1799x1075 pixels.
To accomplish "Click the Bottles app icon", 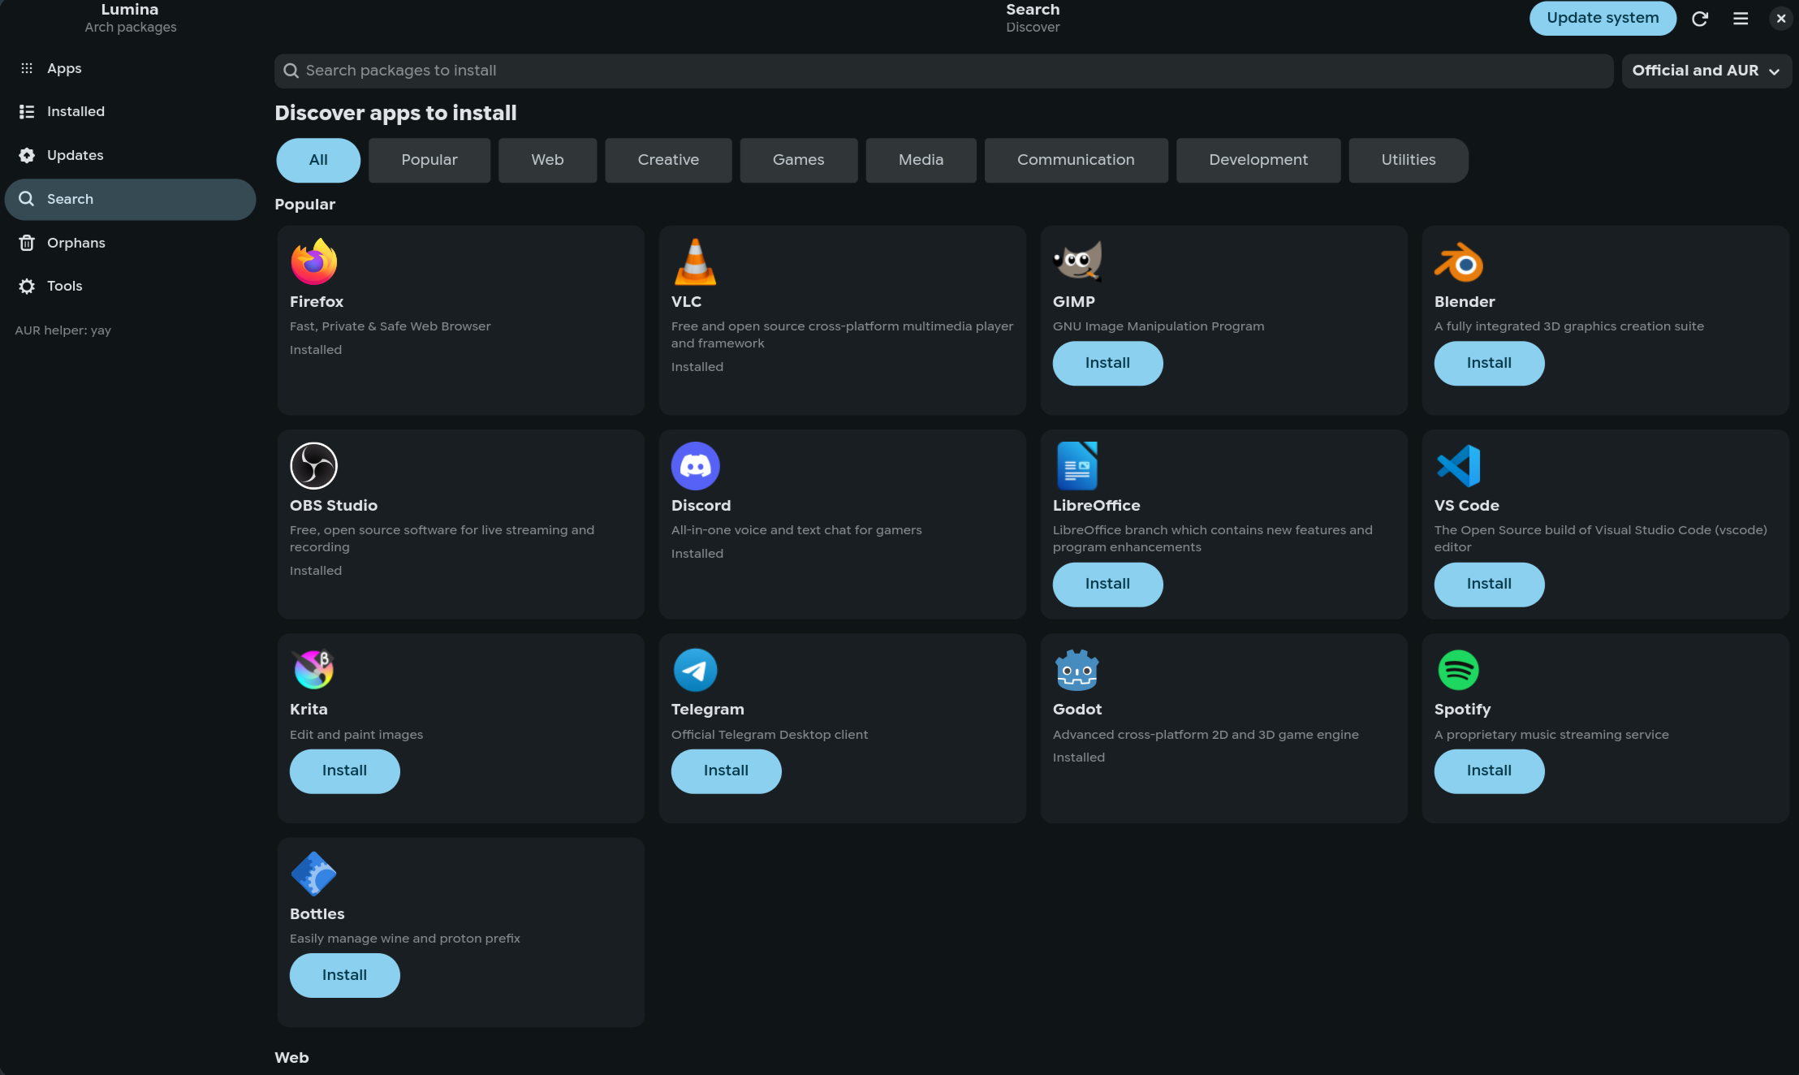I will [x=313, y=874].
